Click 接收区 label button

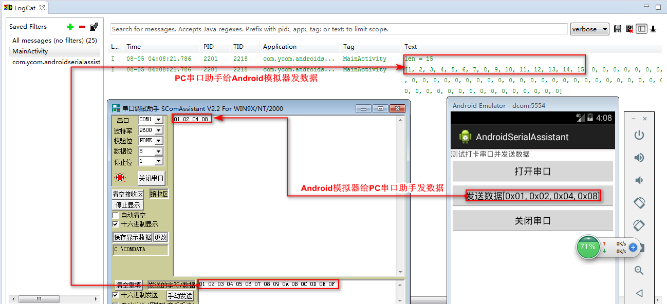(x=159, y=194)
